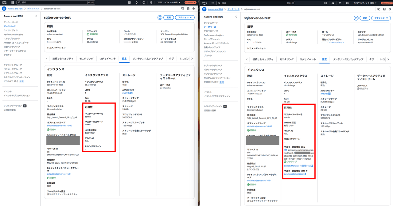Click the AWS logo in the sqlserver-ee-test window

(x=5, y=2)
